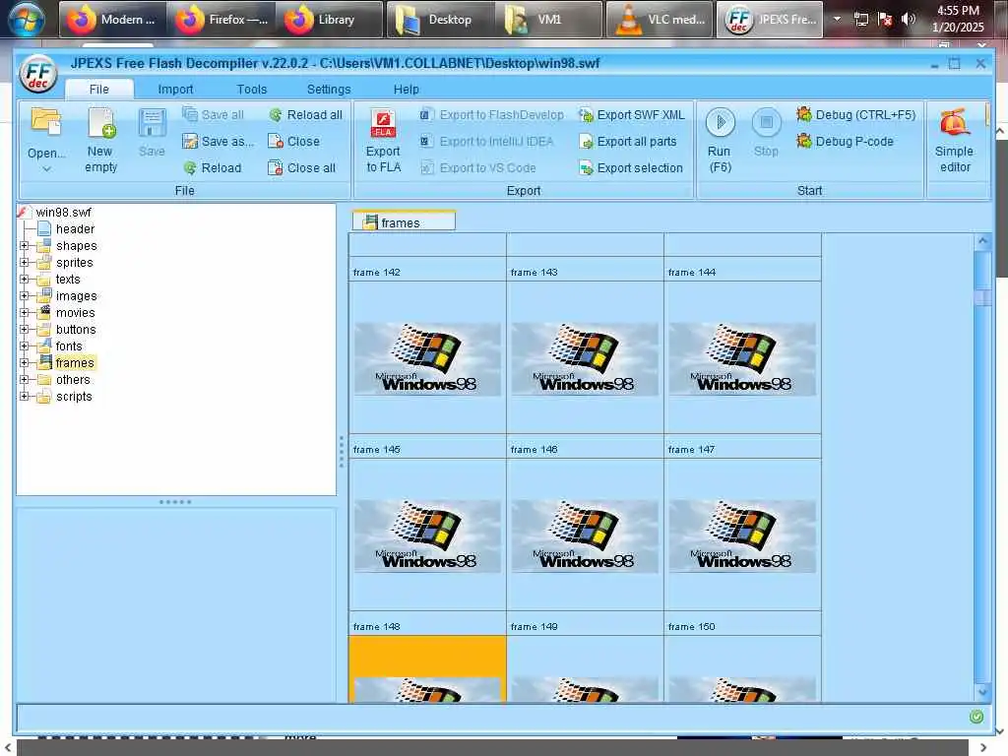Select the frames tab above thumbnails

[x=404, y=221]
